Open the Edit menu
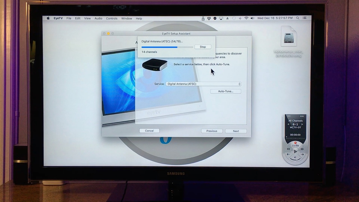The image size is (359, 202). click(x=78, y=19)
